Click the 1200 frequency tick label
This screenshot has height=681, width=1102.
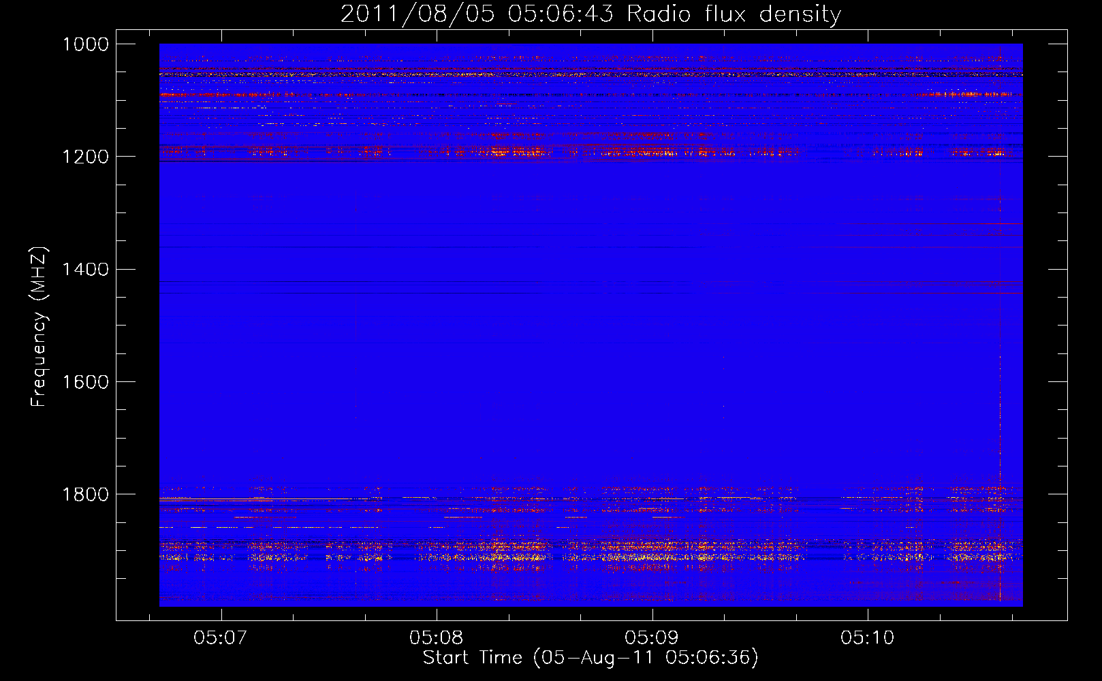pyautogui.click(x=85, y=157)
